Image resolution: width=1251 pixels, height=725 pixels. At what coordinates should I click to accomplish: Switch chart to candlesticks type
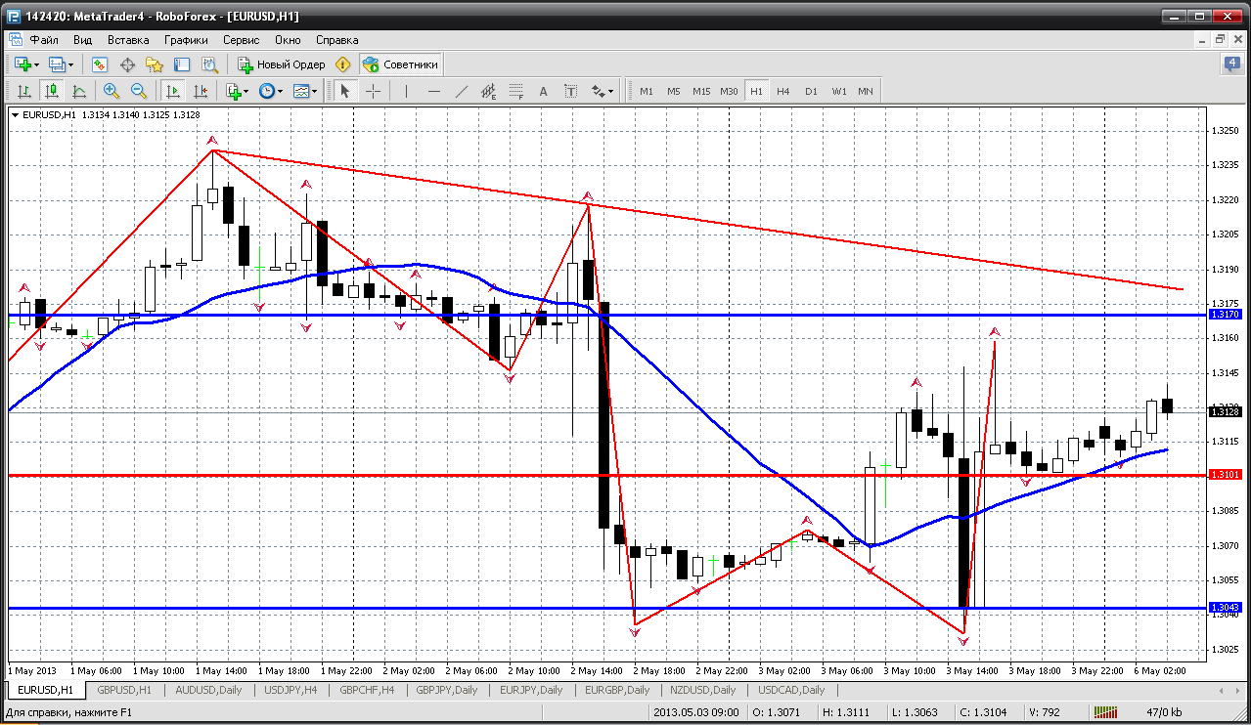click(x=52, y=91)
